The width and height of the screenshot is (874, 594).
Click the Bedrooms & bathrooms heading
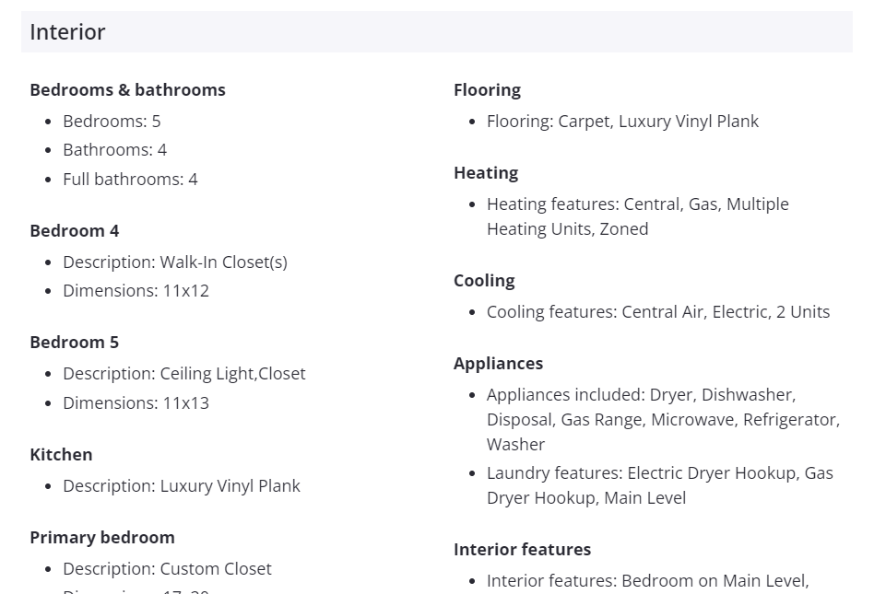[x=127, y=89]
